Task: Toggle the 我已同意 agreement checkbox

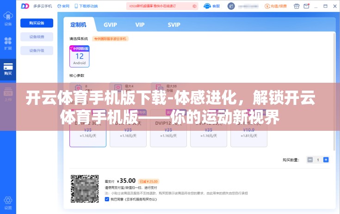Action: [107, 199]
